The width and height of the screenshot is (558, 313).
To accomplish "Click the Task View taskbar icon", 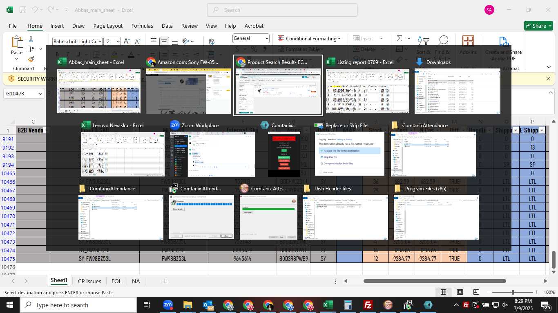I will click(147, 305).
